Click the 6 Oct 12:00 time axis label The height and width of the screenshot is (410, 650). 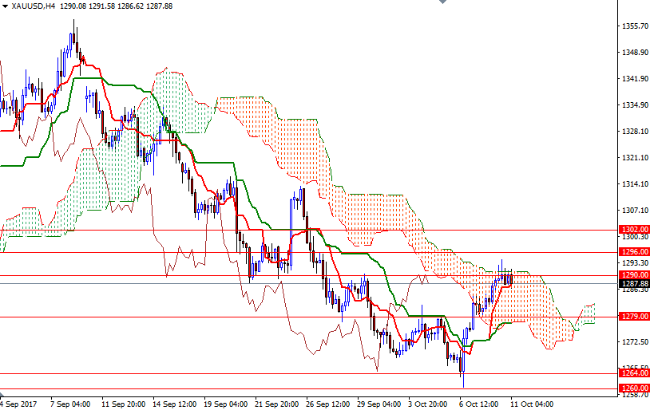pyautogui.click(x=480, y=404)
